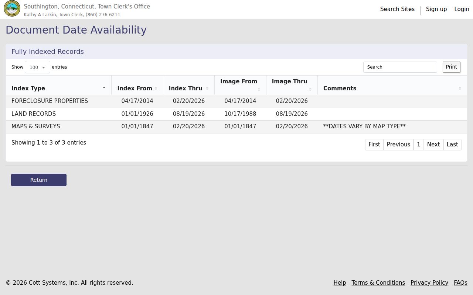Click the Fully Indexed Records panel heading
Image resolution: width=473 pixels, height=295 pixels.
(48, 52)
